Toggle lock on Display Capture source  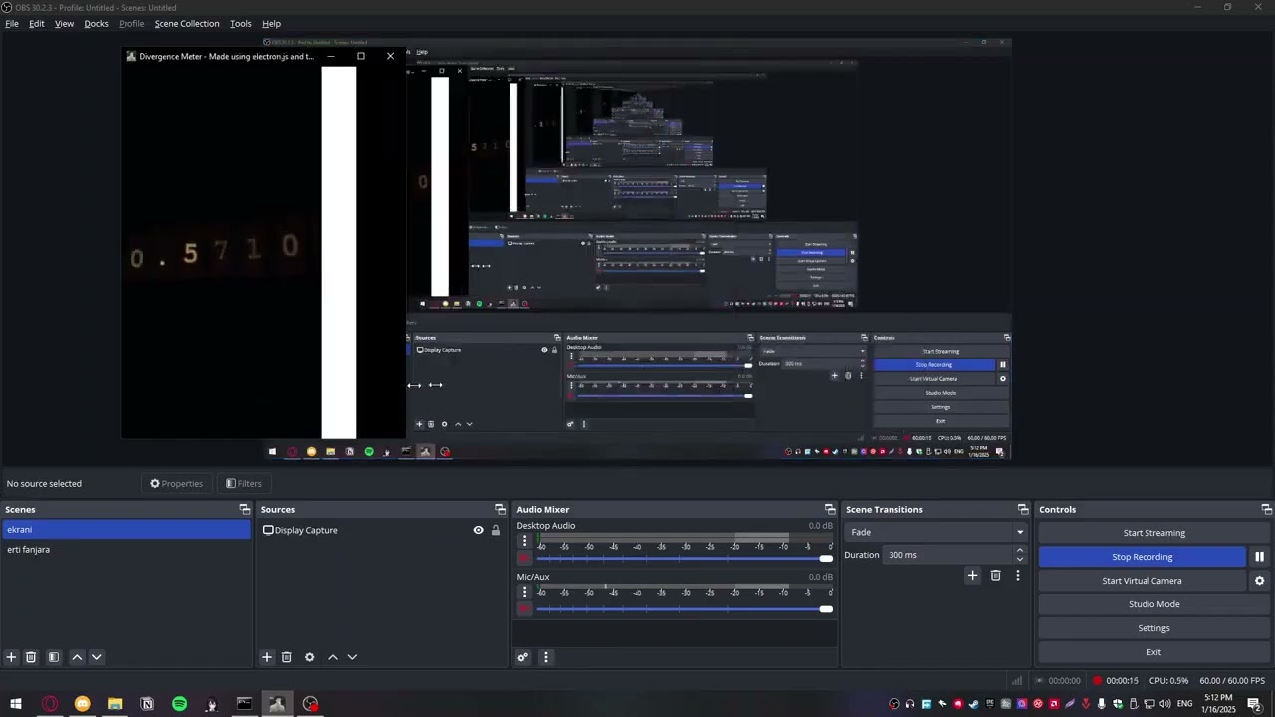coord(495,530)
